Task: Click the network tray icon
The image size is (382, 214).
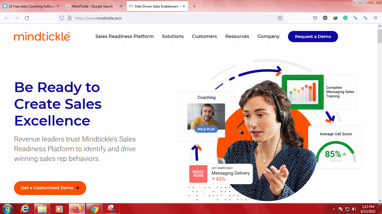Action: pyautogui.click(x=347, y=209)
